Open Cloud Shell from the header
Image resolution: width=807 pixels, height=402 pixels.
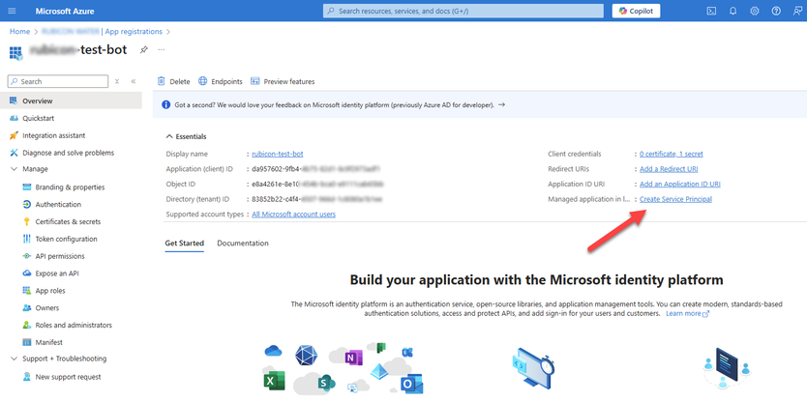coord(711,11)
